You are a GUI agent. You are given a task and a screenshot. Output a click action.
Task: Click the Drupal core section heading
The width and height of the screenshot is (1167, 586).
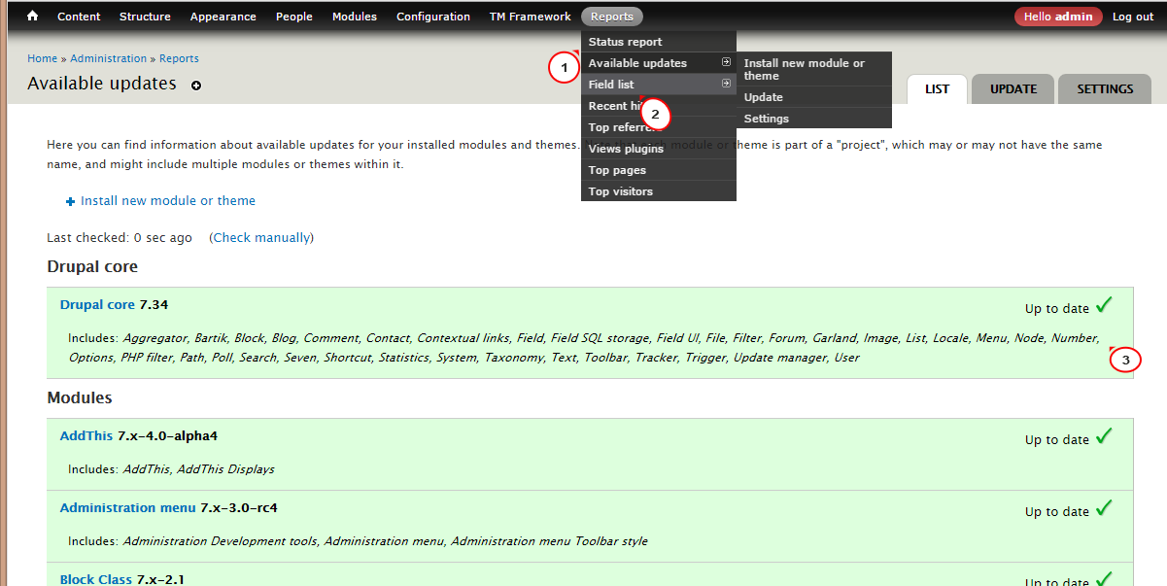tap(92, 266)
